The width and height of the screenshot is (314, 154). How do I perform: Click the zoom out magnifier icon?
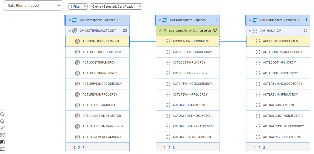(x=2, y=121)
